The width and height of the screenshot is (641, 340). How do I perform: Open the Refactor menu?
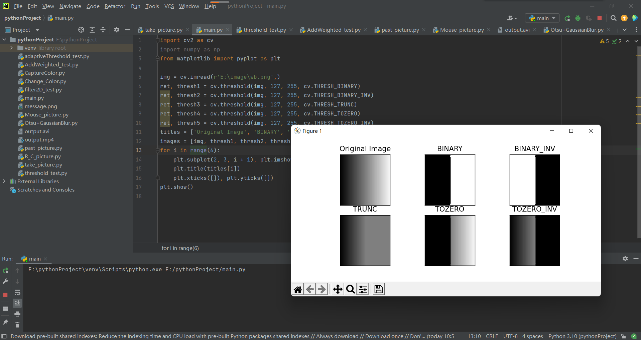(x=115, y=6)
